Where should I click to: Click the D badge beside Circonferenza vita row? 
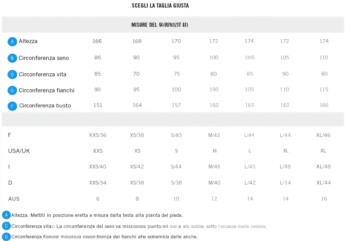12,75
